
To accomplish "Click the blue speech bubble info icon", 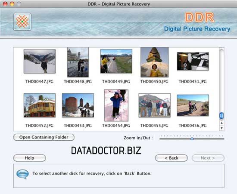I will (x=22, y=174).
